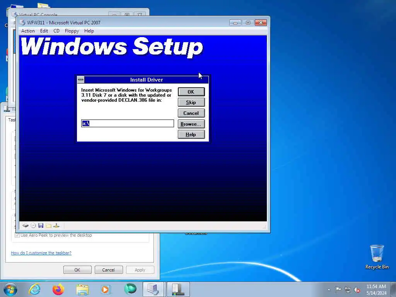This screenshot has width=396, height=297.
Task: Skip the DECLAN.386 driver file
Action: tap(191, 102)
